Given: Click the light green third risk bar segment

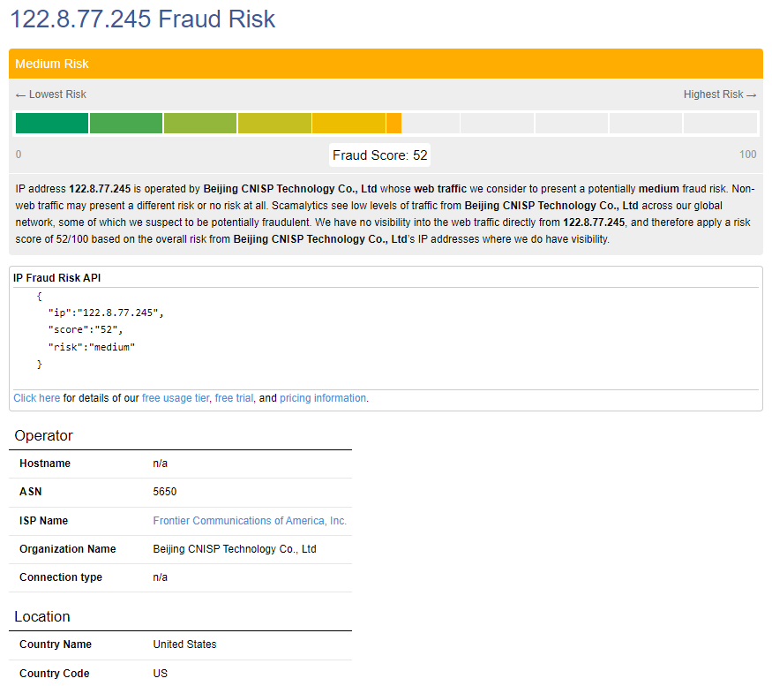Looking at the screenshot, I should point(200,124).
